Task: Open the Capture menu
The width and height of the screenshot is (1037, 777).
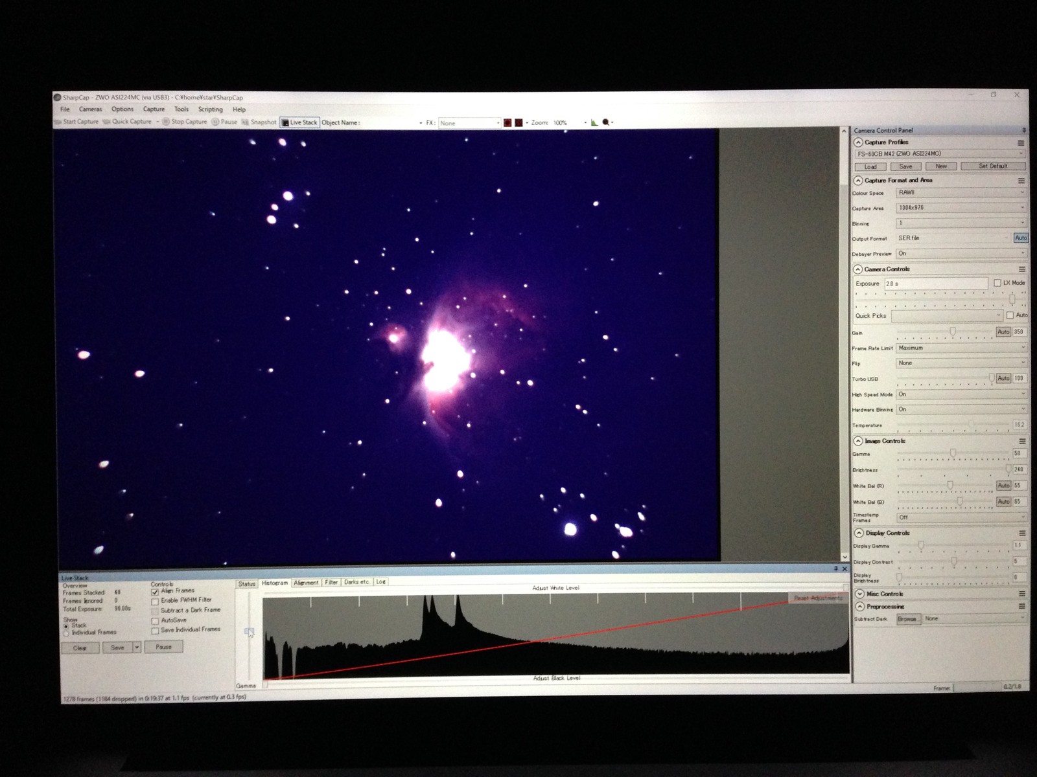Action: 154,109
